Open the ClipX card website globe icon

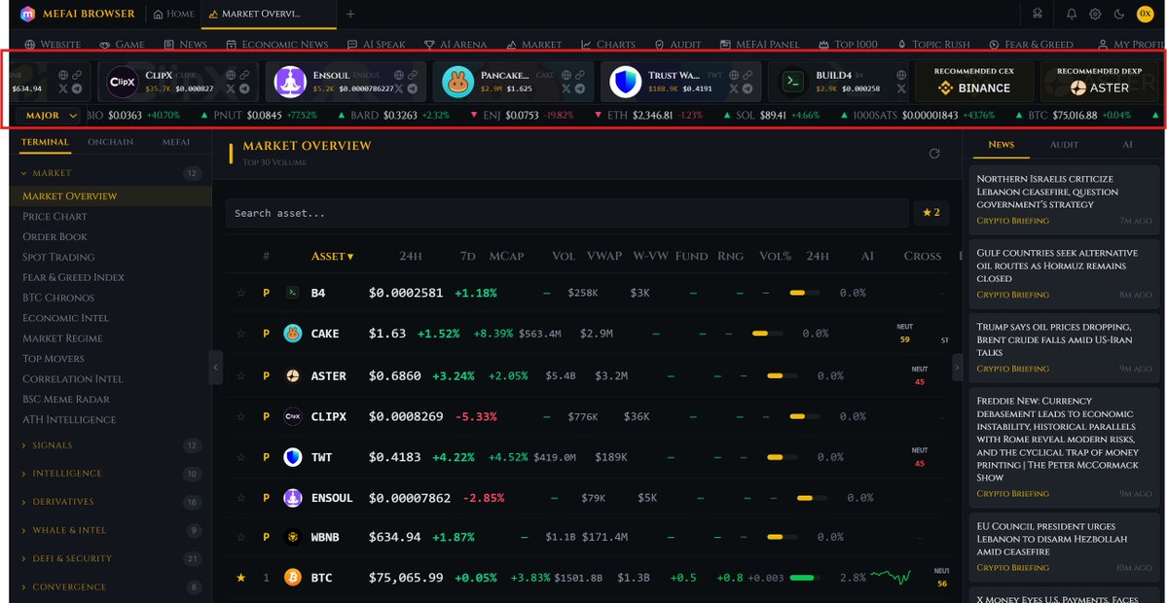pos(231,75)
